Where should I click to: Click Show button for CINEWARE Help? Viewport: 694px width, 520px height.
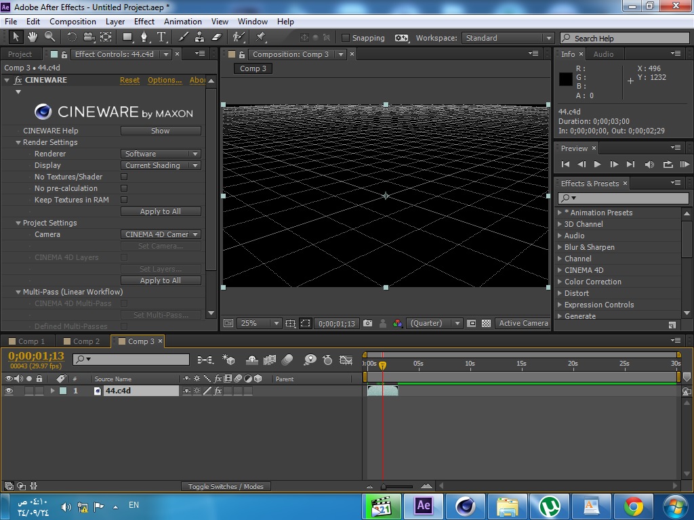point(161,131)
